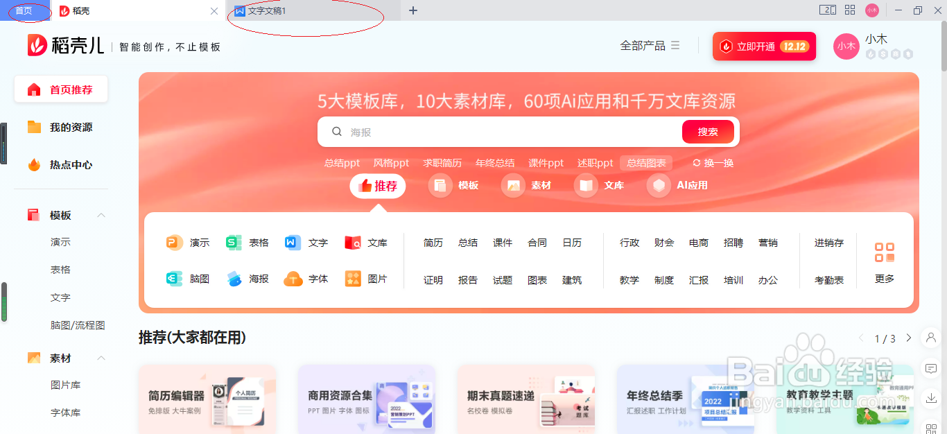Screen dimensions: 947x434
Task: Open the feedback message icon on right edge
Action: [932, 370]
